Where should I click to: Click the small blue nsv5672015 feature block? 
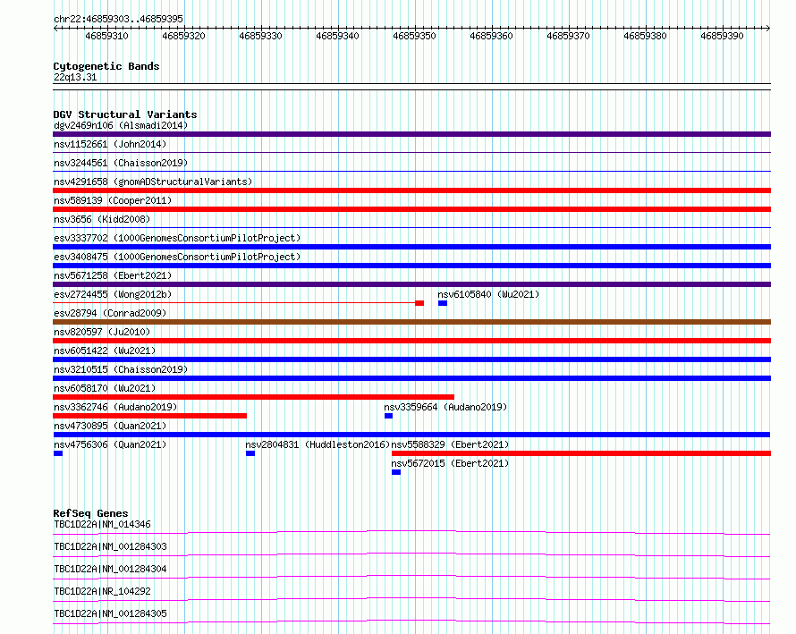tap(396, 472)
